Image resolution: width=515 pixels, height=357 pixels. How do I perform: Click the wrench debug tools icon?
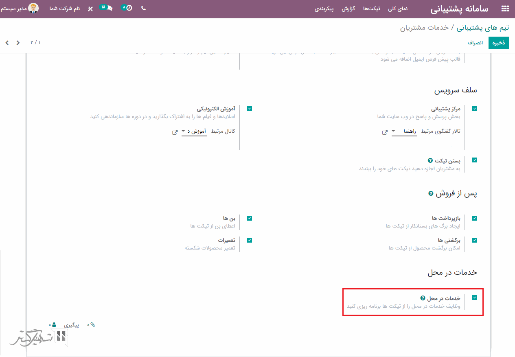pos(90,9)
